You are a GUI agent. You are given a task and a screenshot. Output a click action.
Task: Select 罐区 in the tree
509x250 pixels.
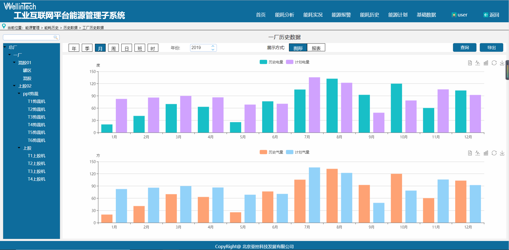tap(27, 71)
